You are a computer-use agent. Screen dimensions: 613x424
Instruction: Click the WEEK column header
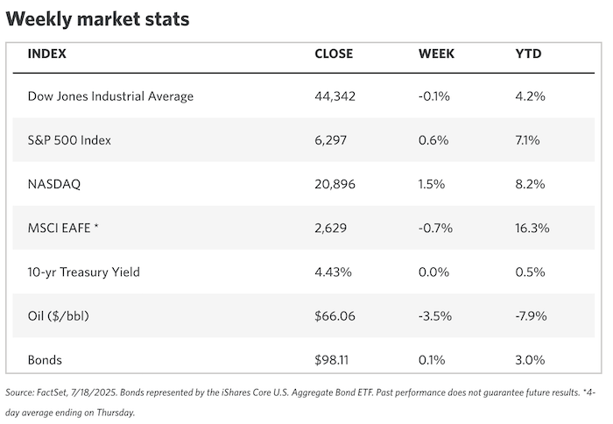(436, 54)
